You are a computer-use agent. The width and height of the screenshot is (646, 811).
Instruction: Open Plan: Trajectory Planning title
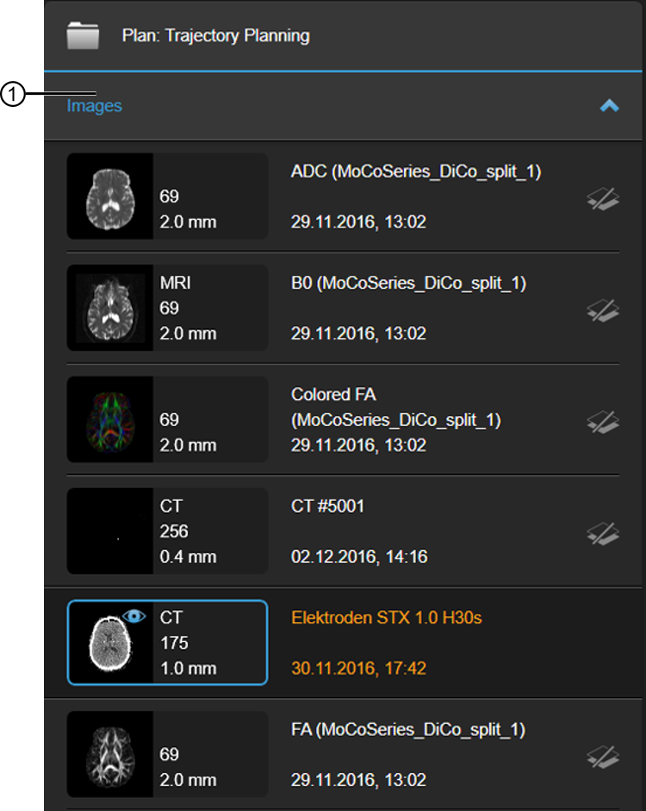point(215,35)
